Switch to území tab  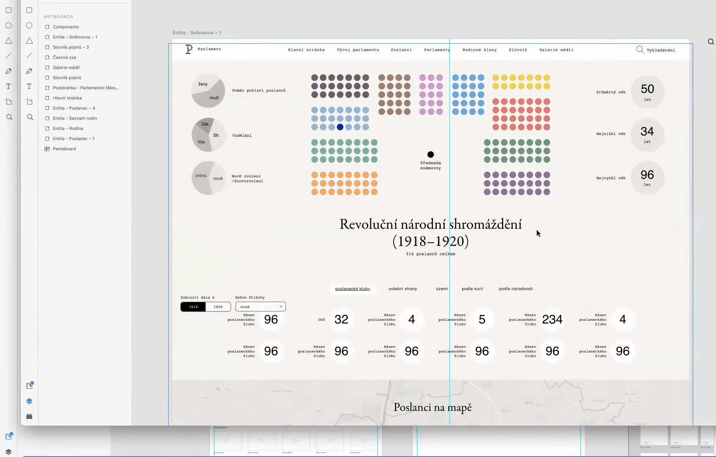click(442, 289)
